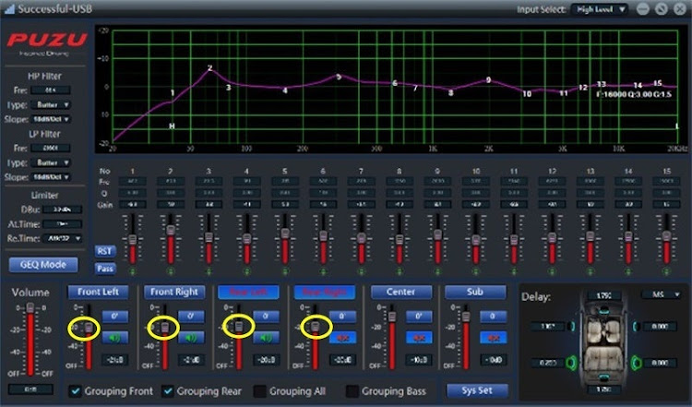Open the Input Select dropdown
The width and height of the screenshot is (692, 407).
click(x=600, y=9)
